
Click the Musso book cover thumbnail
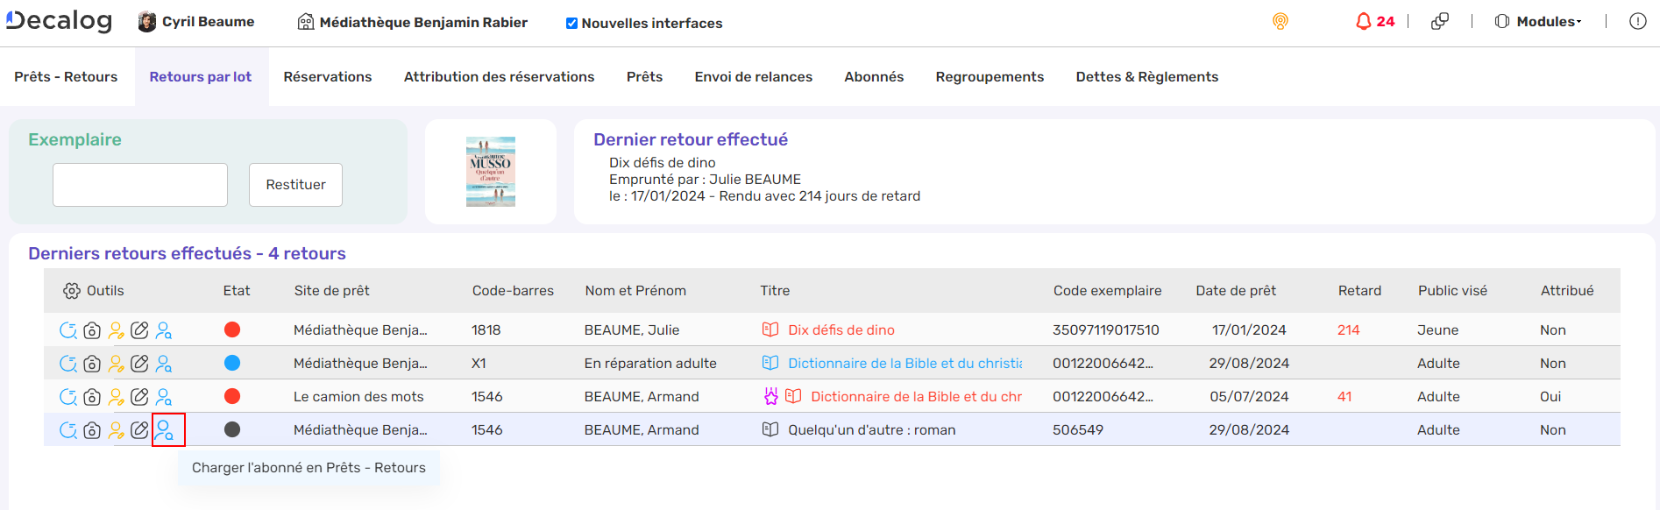[x=491, y=172]
